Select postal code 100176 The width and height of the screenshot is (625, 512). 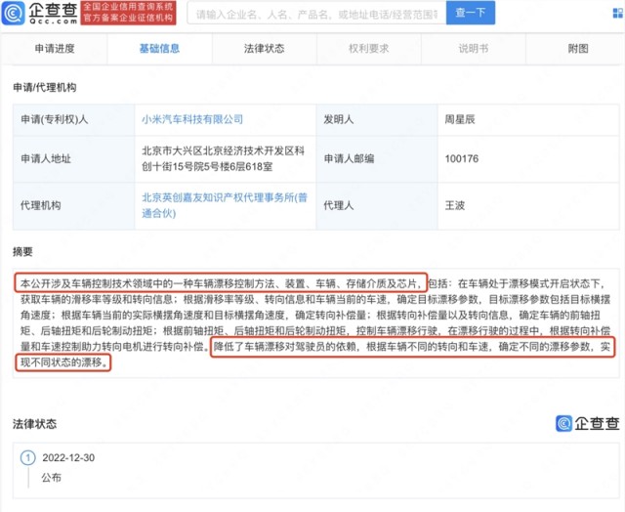click(x=462, y=158)
